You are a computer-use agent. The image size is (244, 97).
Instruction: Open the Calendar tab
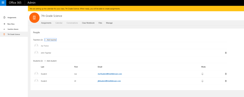[x=59, y=23]
